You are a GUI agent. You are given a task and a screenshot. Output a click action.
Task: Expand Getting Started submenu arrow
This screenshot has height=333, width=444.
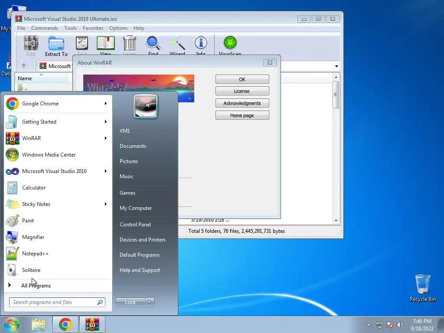point(106,122)
